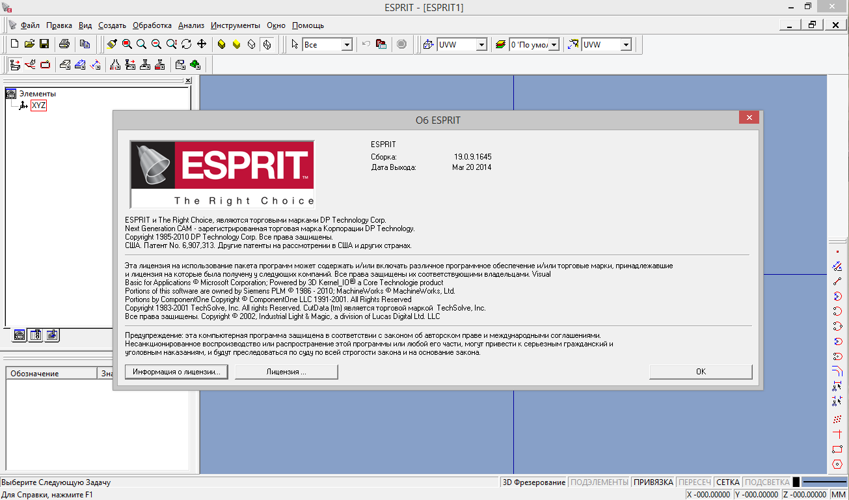The image size is (849, 500).
Task: Open the Окно menu
Action: click(x=276, y=25)
